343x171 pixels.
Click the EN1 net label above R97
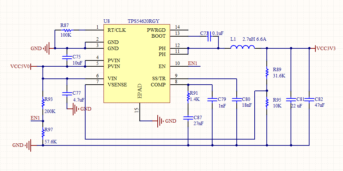(35, 118)
